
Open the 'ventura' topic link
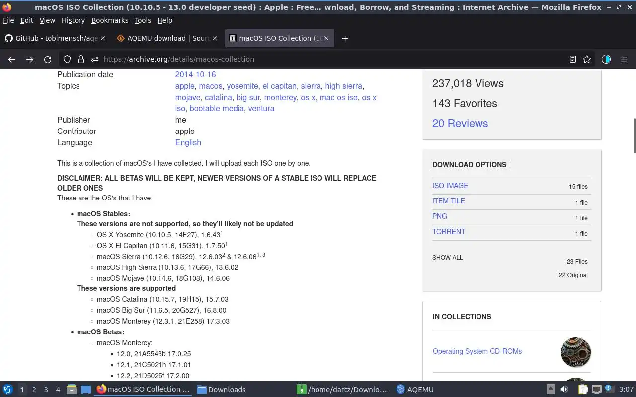click(261, 108)
